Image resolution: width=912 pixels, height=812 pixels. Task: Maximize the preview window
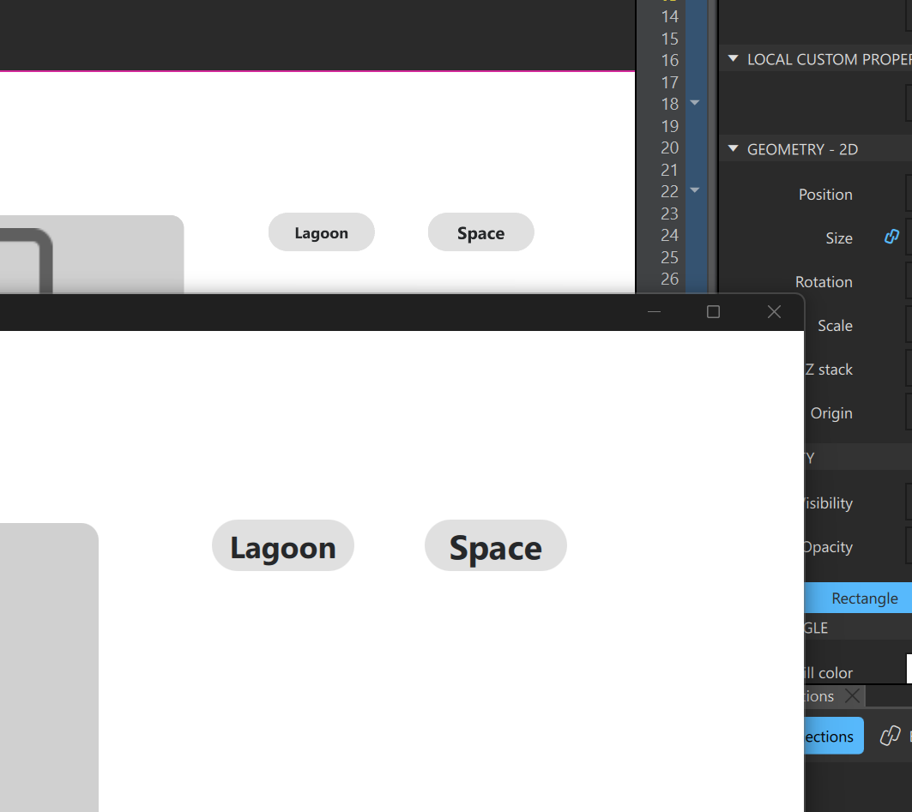(714, 312)
